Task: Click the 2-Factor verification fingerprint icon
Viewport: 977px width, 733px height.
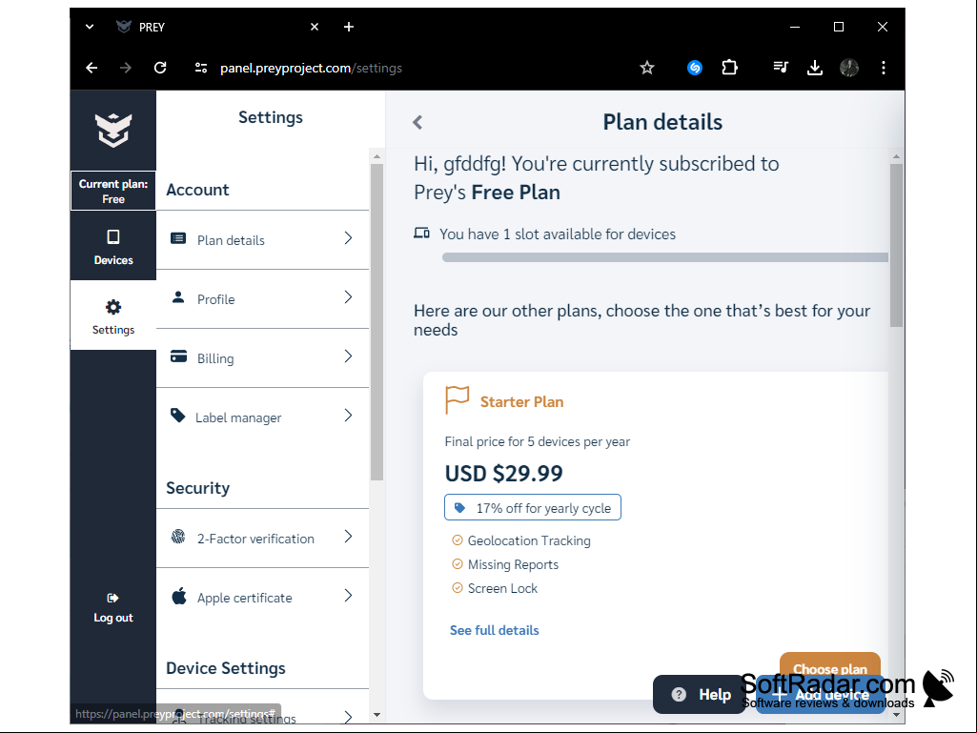Action: [178, 536]
